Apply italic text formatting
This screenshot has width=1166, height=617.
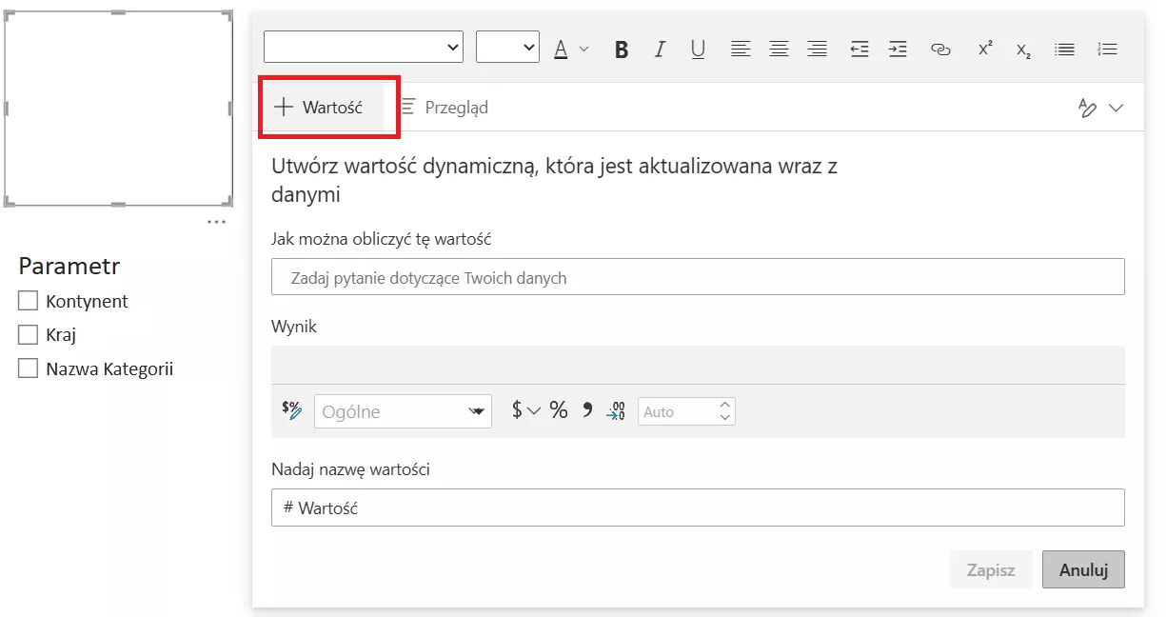659,50
